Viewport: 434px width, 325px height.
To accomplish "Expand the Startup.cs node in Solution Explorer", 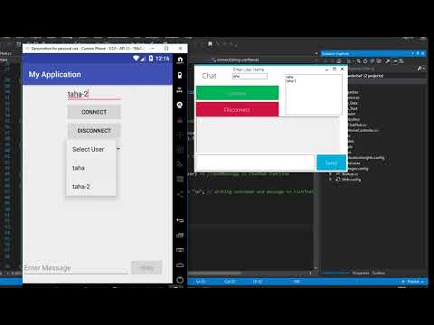I will tap(331, 174).
